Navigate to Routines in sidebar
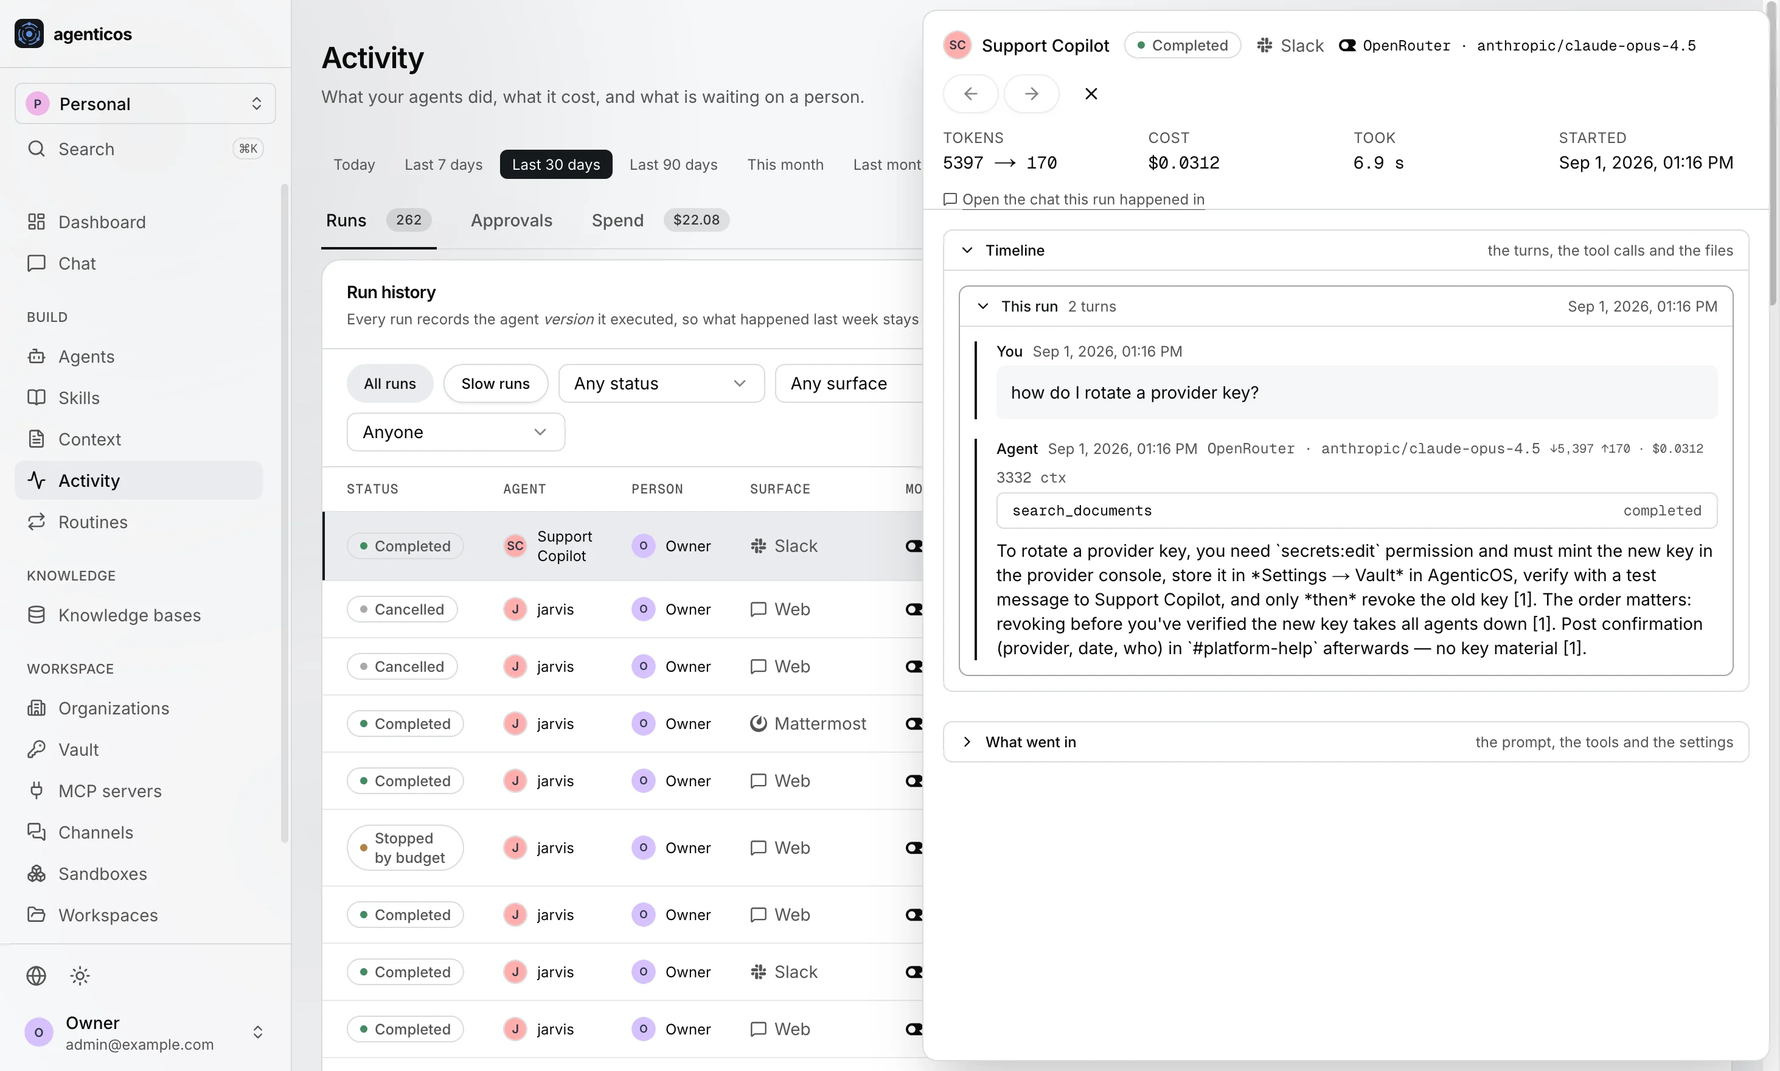 point(139,522)
